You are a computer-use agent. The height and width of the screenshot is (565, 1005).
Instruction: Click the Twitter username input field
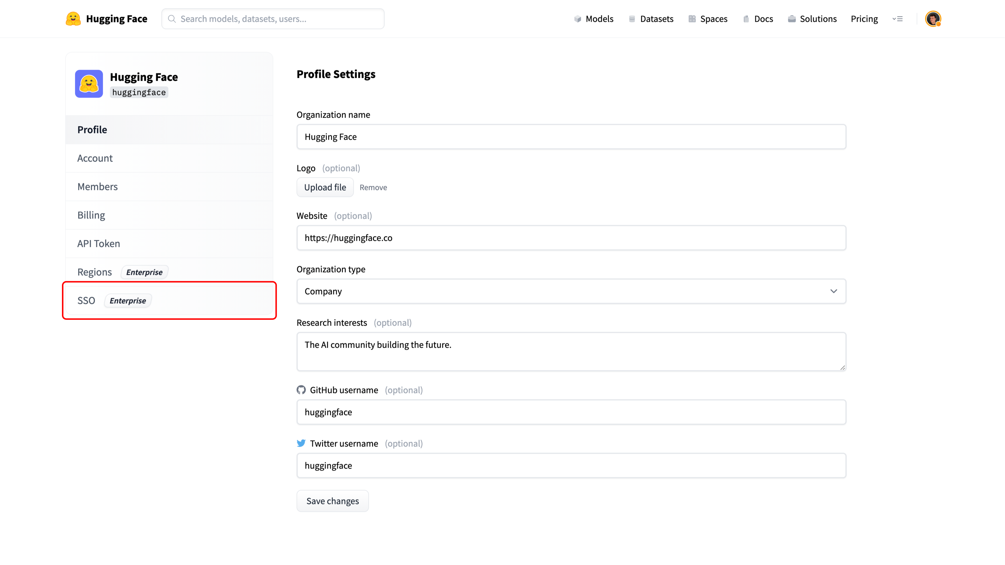(x=571, y=465)
